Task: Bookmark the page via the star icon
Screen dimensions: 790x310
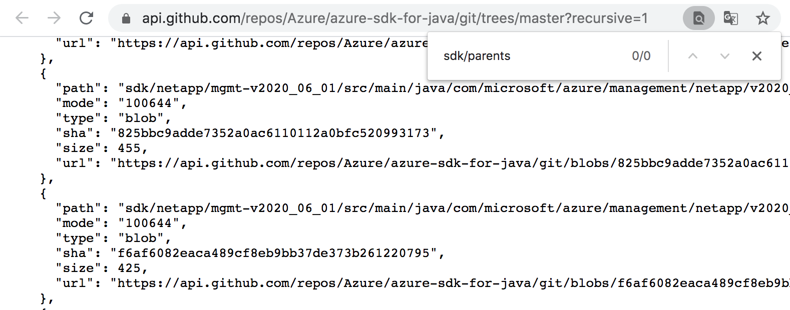Action: [763, 17]
